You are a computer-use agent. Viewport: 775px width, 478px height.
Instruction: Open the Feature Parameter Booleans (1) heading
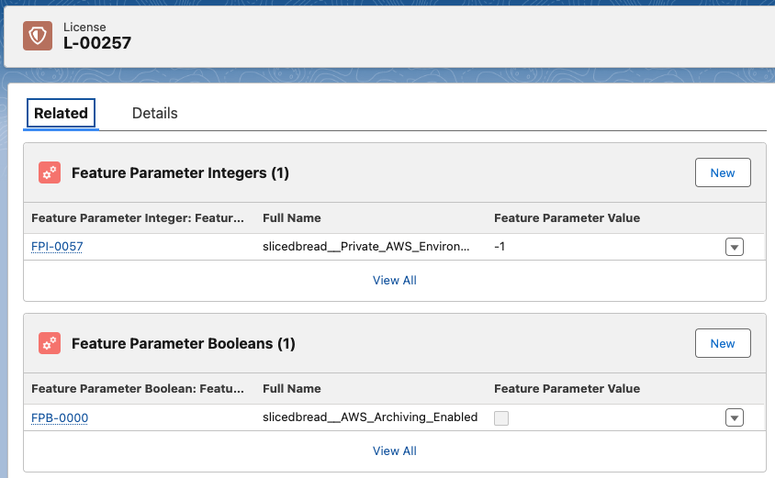[183, 343]
